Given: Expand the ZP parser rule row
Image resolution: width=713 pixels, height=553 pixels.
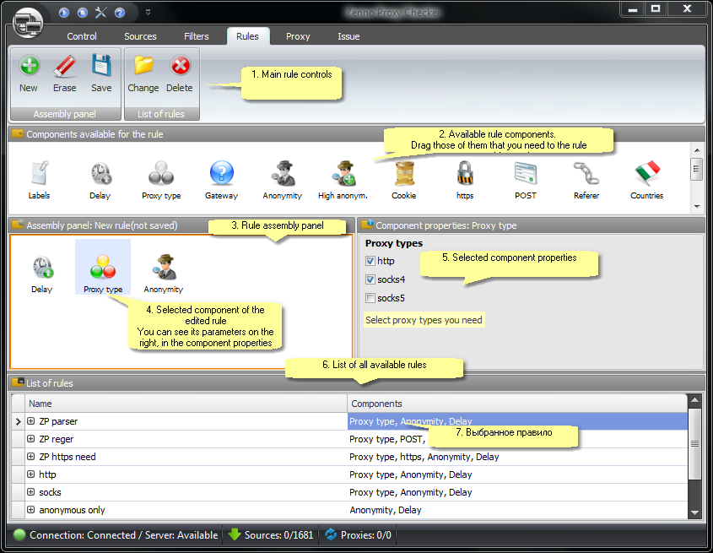Looking at the screenshot, I should pos(31,421).
